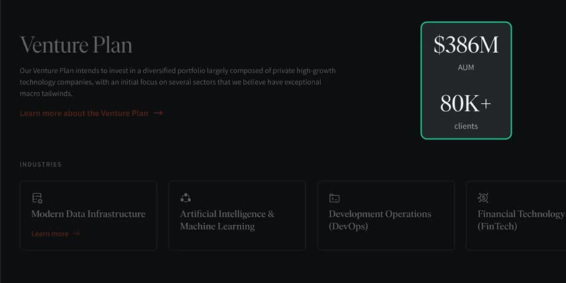The height and width of the screenshot is (283, 566).
Task: Click the Artificial Intelligence & Machine Learning icon
Action: 186,198
